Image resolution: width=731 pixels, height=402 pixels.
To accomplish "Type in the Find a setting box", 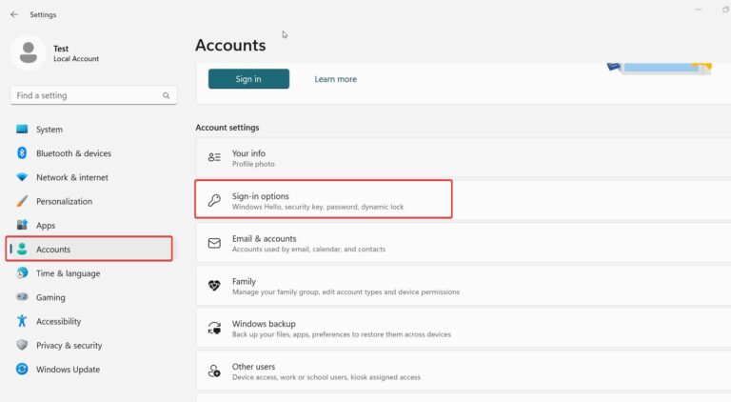I will 86,95.
